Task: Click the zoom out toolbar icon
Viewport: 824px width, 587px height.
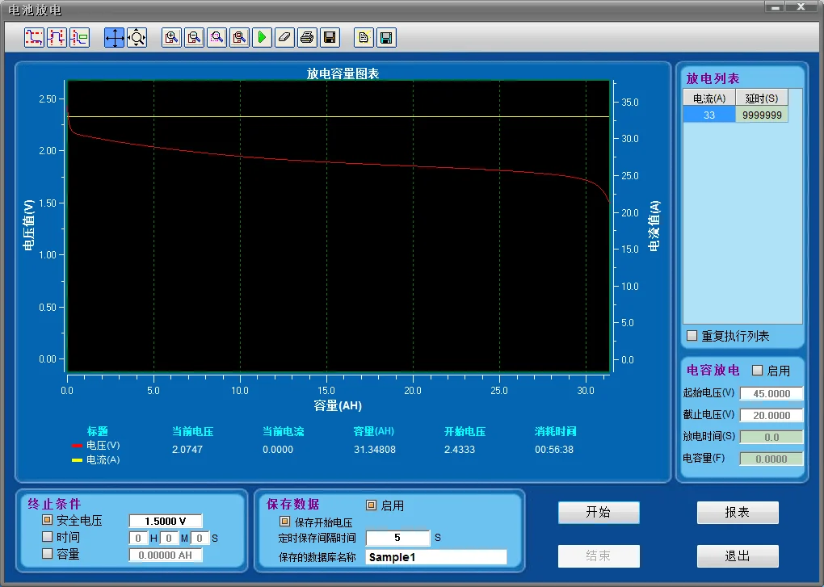Action: pos(194,37)
